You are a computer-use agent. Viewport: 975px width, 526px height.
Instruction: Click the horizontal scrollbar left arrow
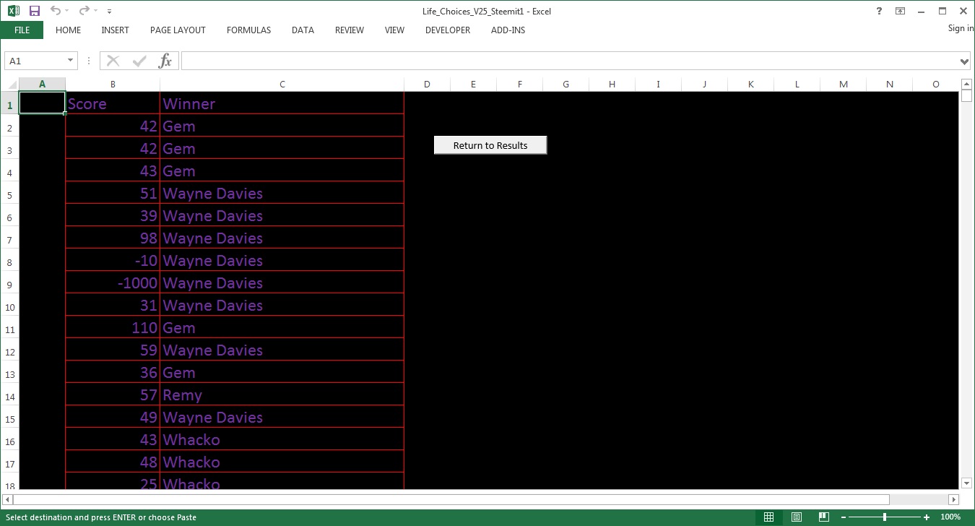pos(7,499)
